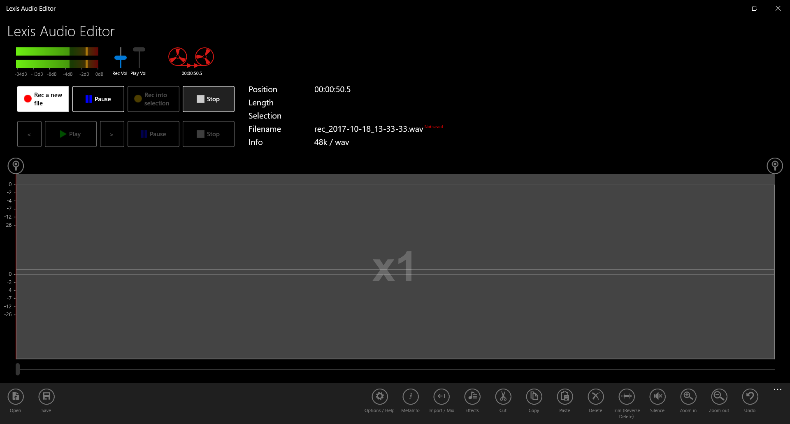Set the left waveform marker pin
The height and width of the screenshot is (424, 790).
point(16,165)
